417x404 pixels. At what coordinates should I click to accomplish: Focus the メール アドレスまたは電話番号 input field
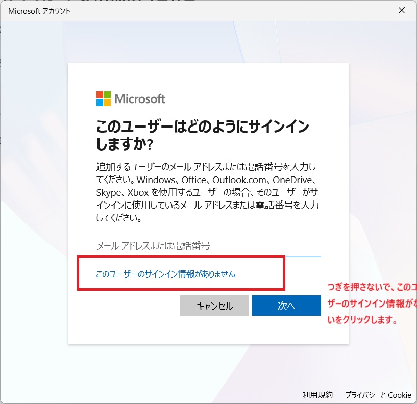pyautogui.click(x=208, y=246)
